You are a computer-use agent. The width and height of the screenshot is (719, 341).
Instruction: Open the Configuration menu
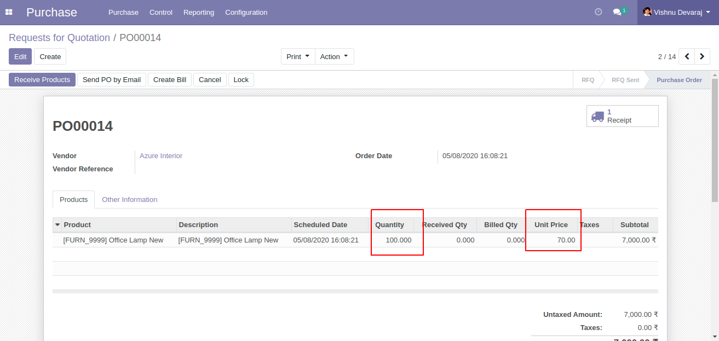pyautogui.click(x=246, y=12)
